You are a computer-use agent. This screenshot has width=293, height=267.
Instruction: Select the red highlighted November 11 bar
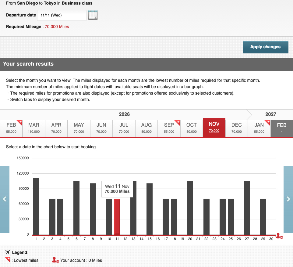[x=117, y=217]
